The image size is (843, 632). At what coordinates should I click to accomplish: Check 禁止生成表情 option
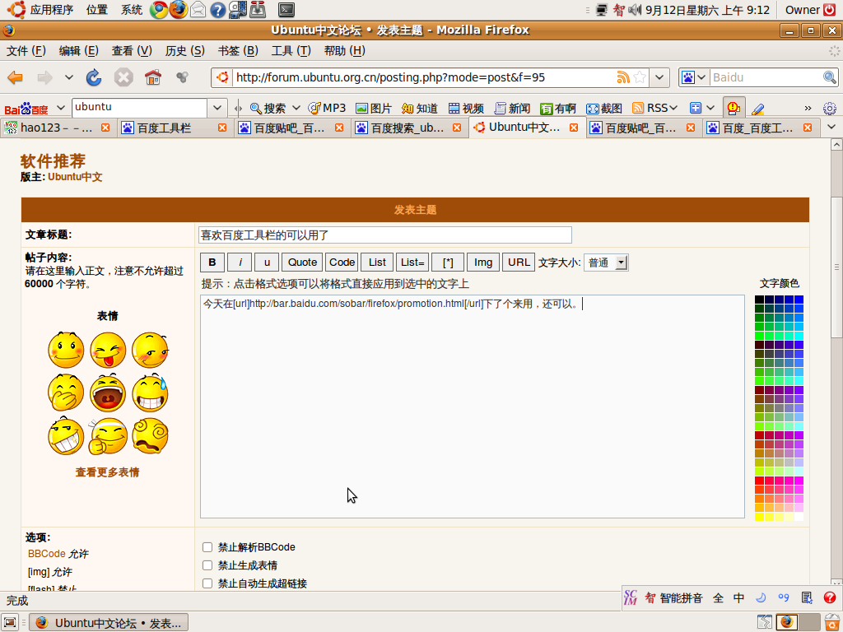coord(207,565)
